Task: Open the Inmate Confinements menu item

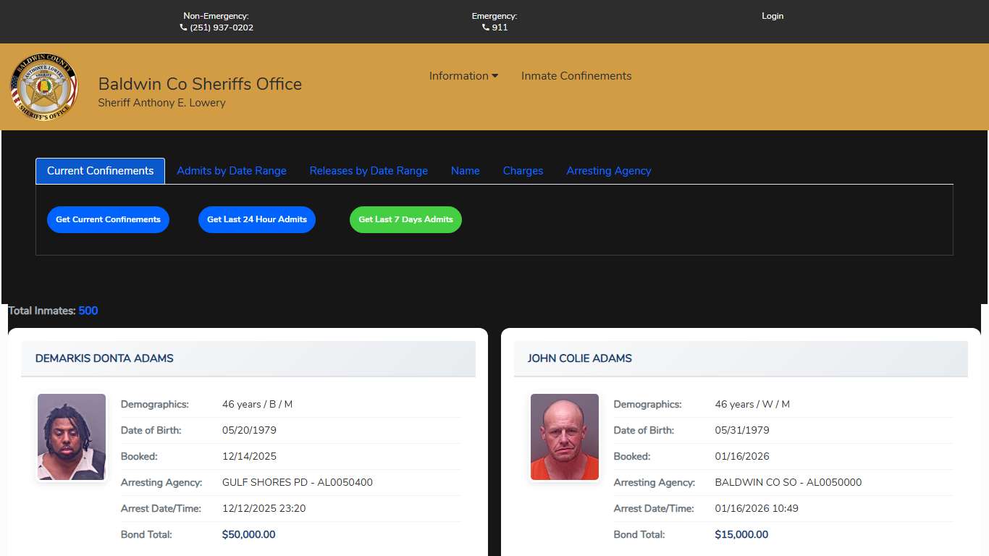Action: click(x=576, y=76)
